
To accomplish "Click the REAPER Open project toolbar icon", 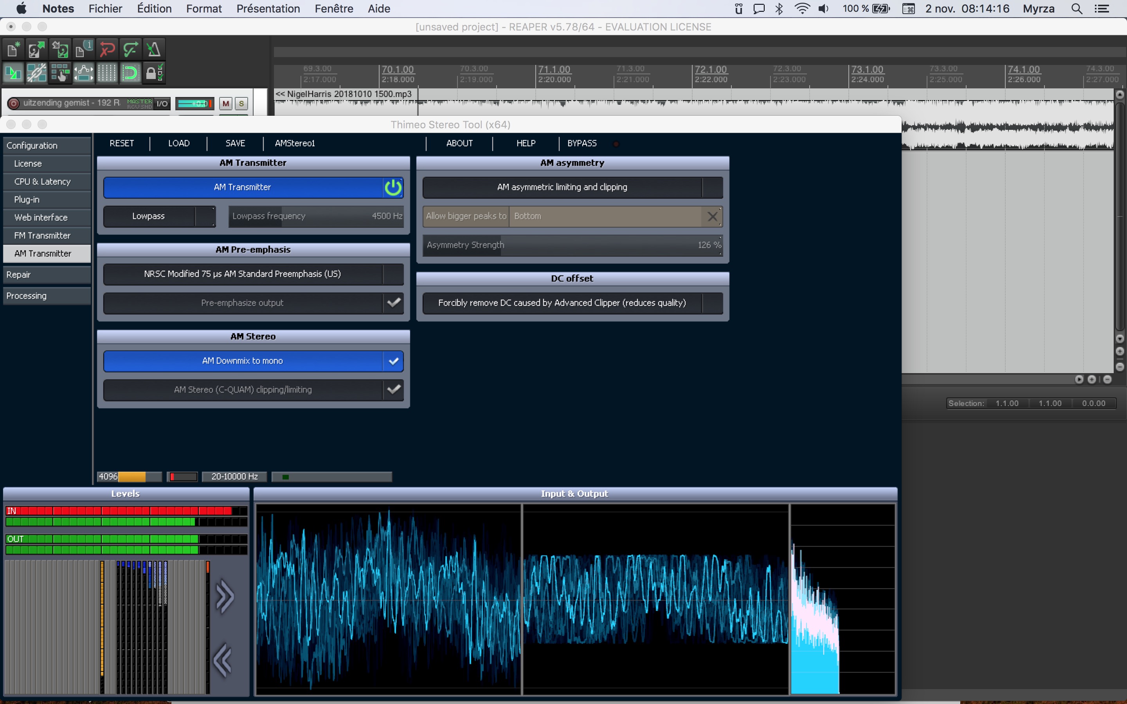I will (37, 49).
